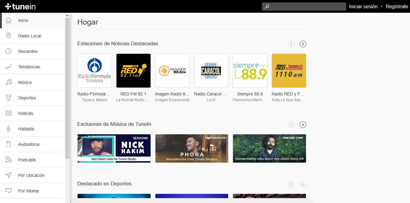This screenshot has height=203, width=410.
Task: Click Iniciar sesión link
Action: (363, 6)
